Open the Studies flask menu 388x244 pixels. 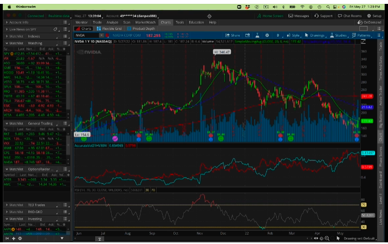(338, 35)
